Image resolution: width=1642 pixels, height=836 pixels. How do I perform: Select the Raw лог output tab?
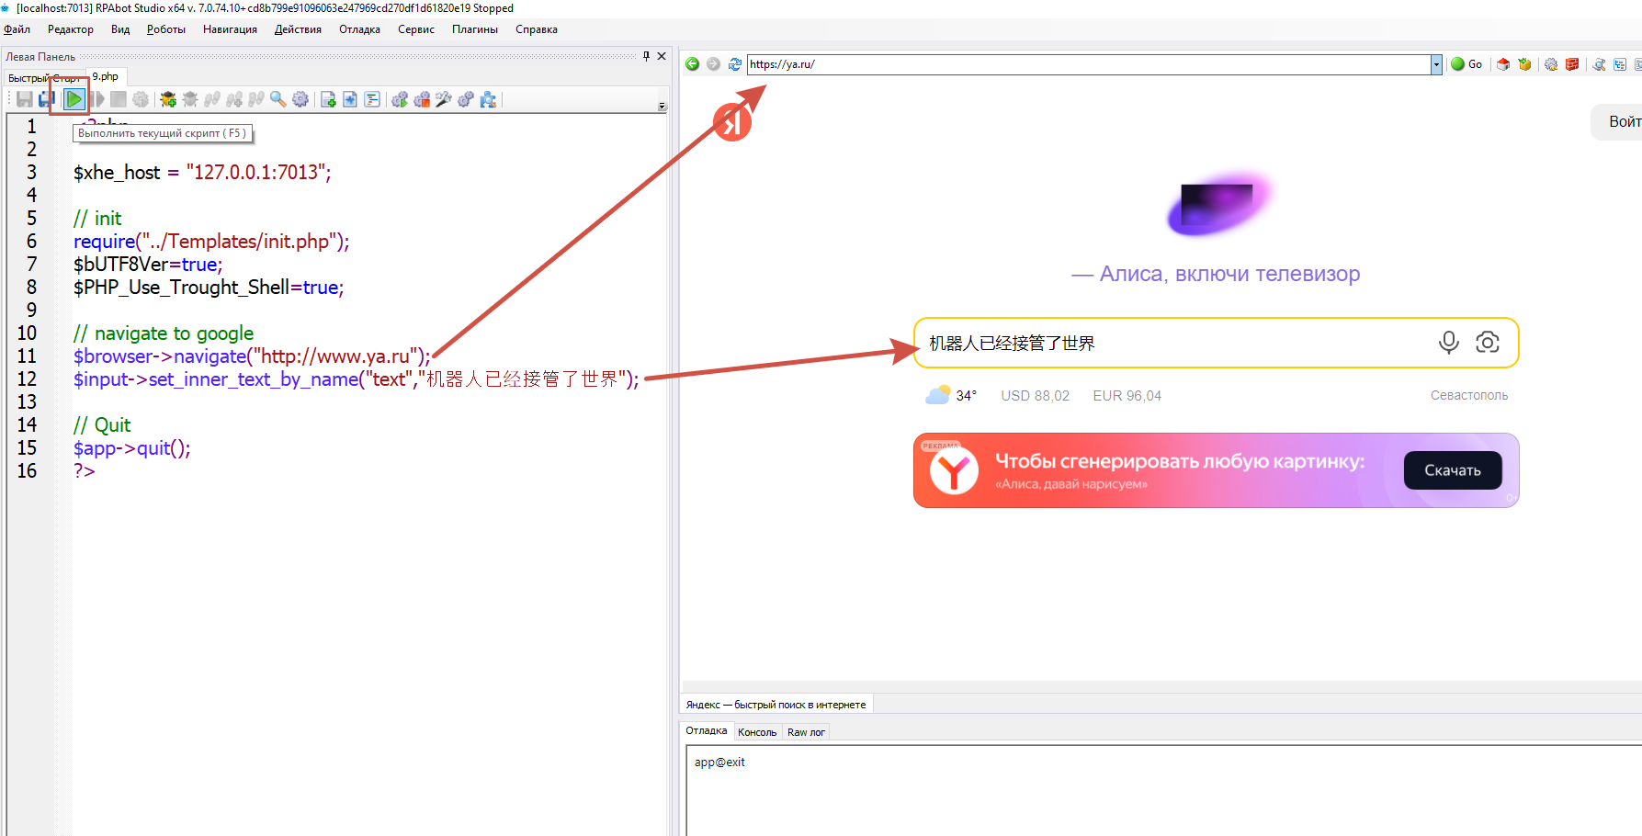tap(806, 732)
